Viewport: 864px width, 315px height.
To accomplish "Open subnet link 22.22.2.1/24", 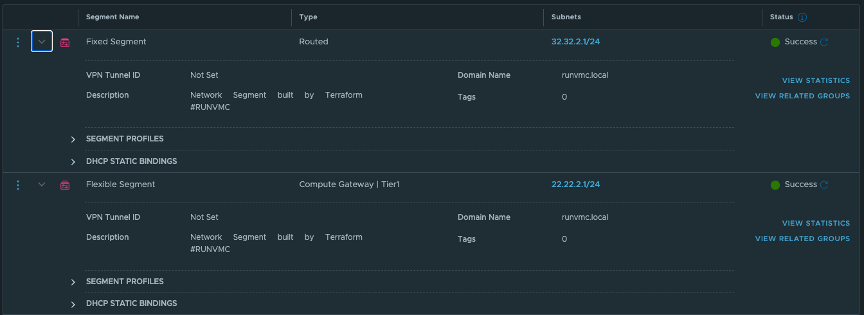I will [x=575, y=184].
